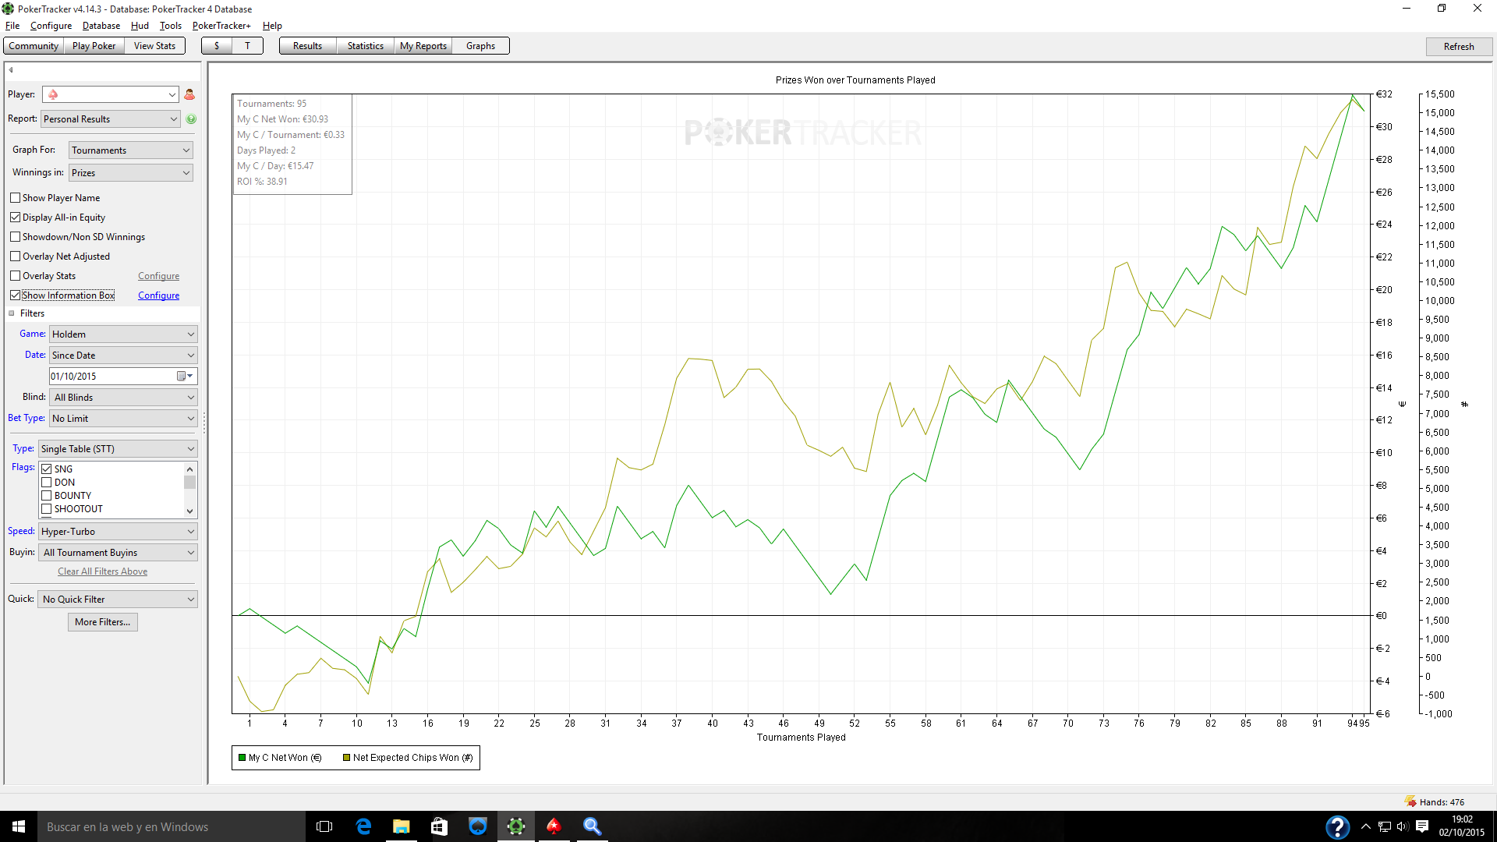
Task: Uncheck Display All-in Equity
Action: pyautogui.click(x=15, y=218)
